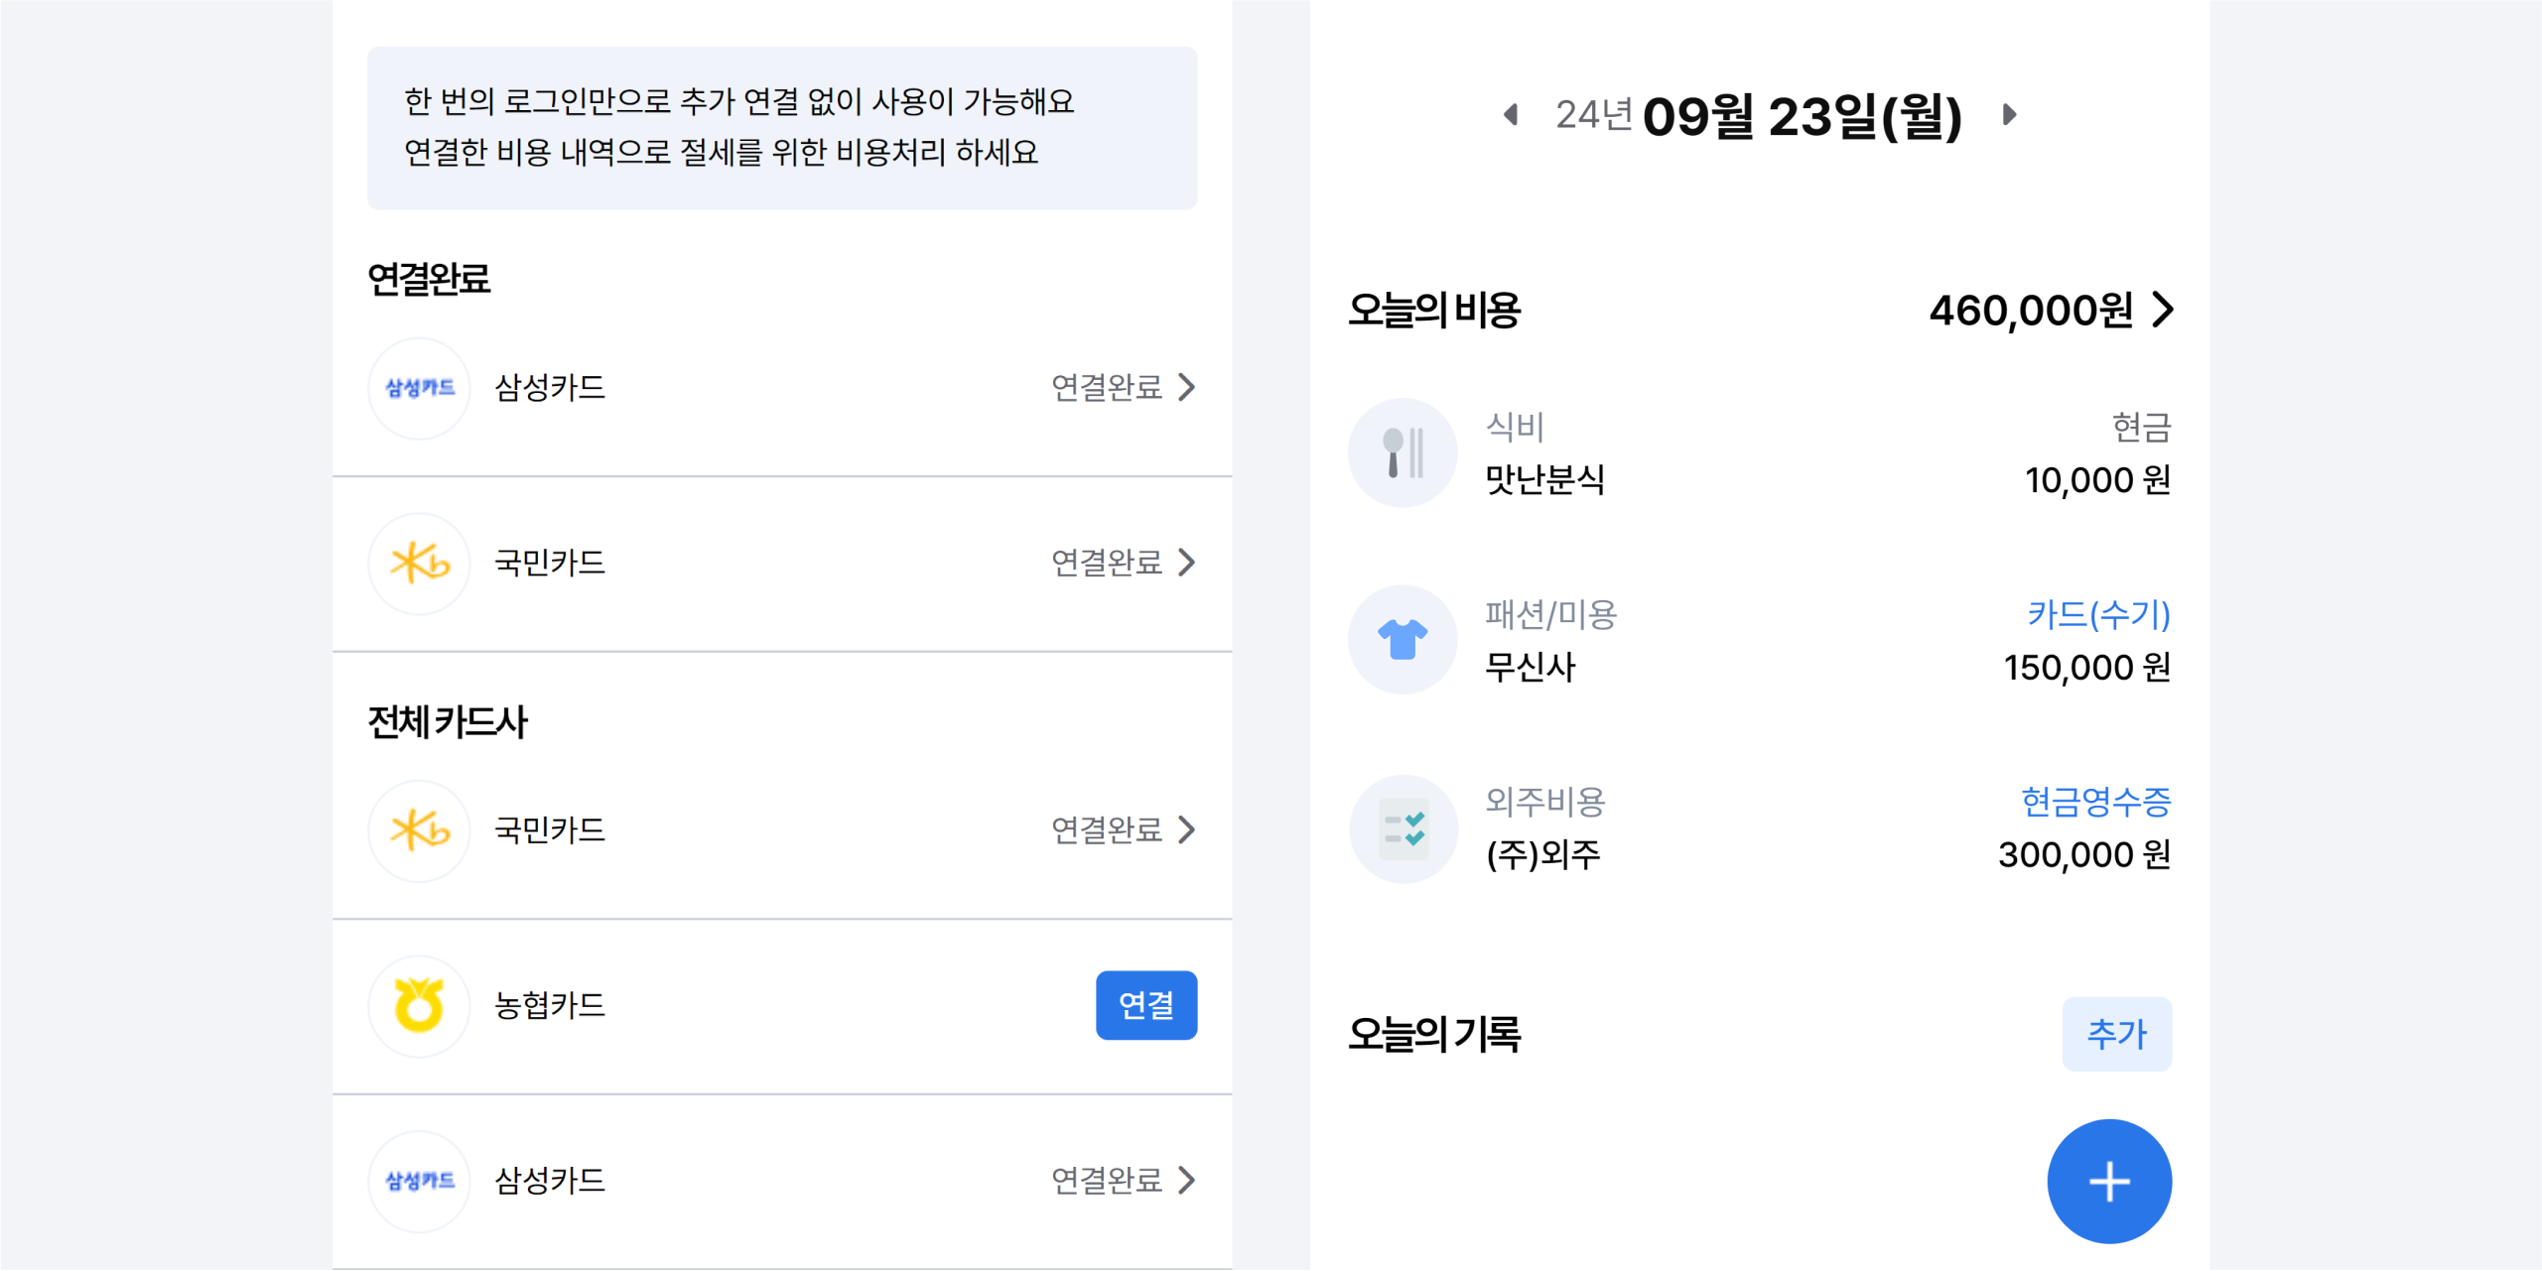Click the Samsung Card logo under 연결완료
This screenshot has width=2542, height=1271.
tap(419, 388)
